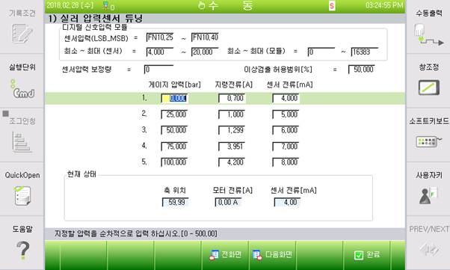The height and width of the screenshot is (270, 450).
Task: Go to 다음화면 next screen
Action: [272, 255]
